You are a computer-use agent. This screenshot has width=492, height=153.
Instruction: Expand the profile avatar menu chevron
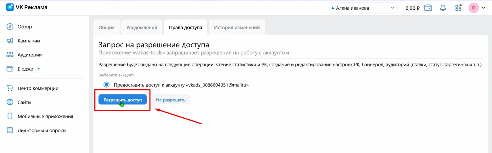[x=483, y=8]
